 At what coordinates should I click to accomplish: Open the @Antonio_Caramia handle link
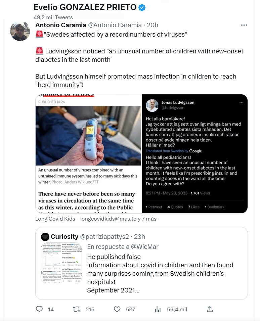[115, 25]
